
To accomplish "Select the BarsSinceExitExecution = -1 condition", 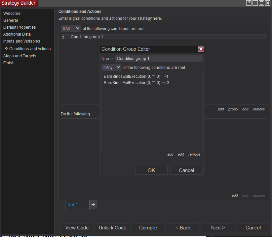I will (x=136, y=76).
